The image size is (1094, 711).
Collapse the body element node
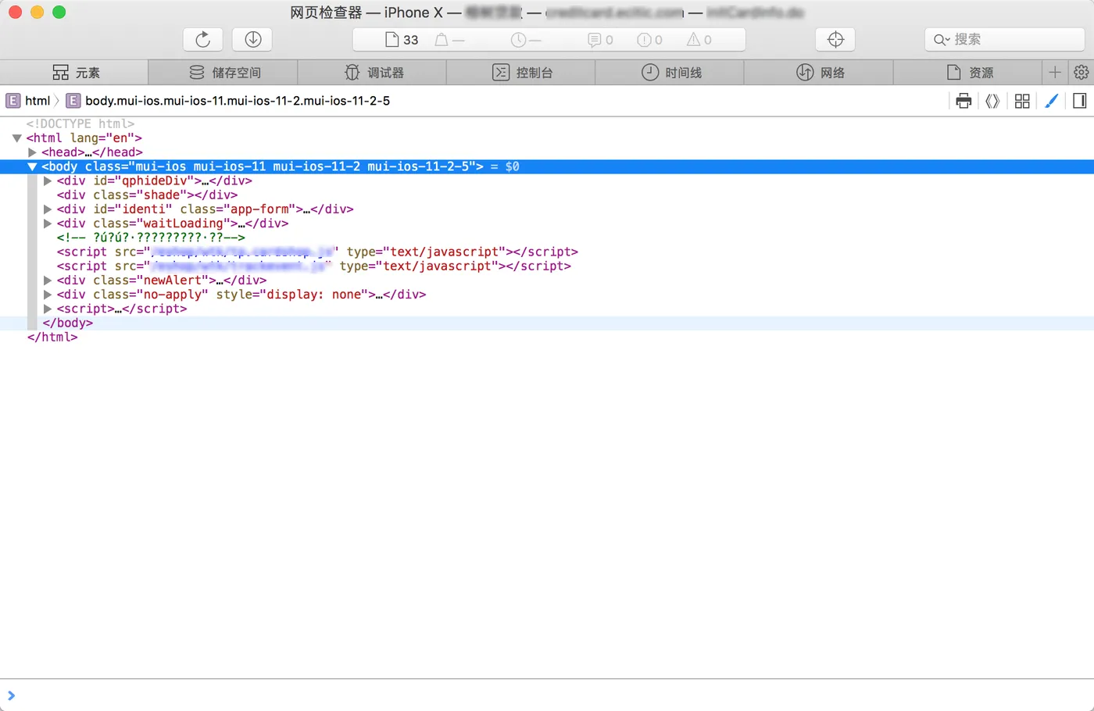pos(32,166)
